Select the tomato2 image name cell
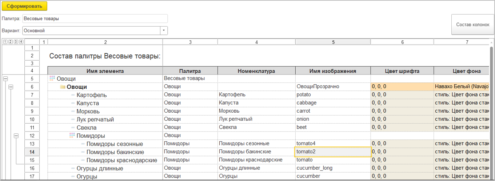 pos(332,152)
